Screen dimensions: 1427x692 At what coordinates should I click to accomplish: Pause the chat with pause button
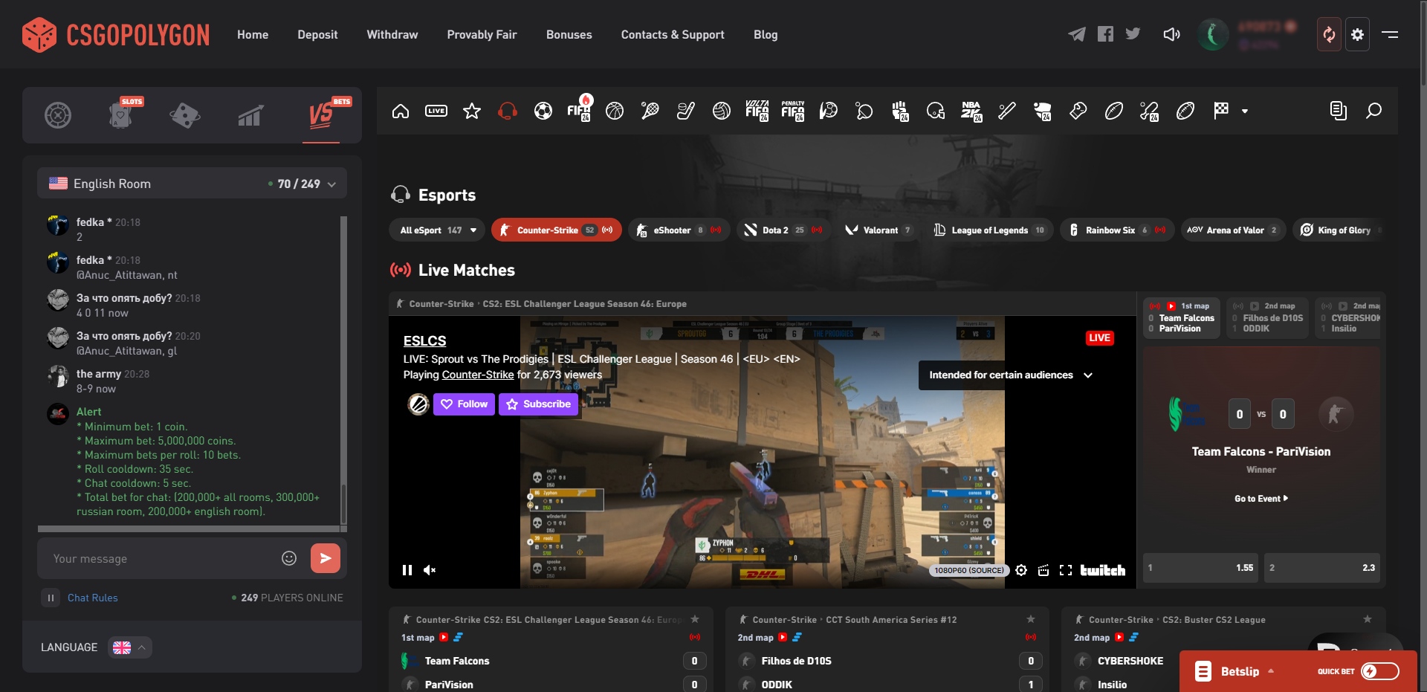tap(51, 598)
